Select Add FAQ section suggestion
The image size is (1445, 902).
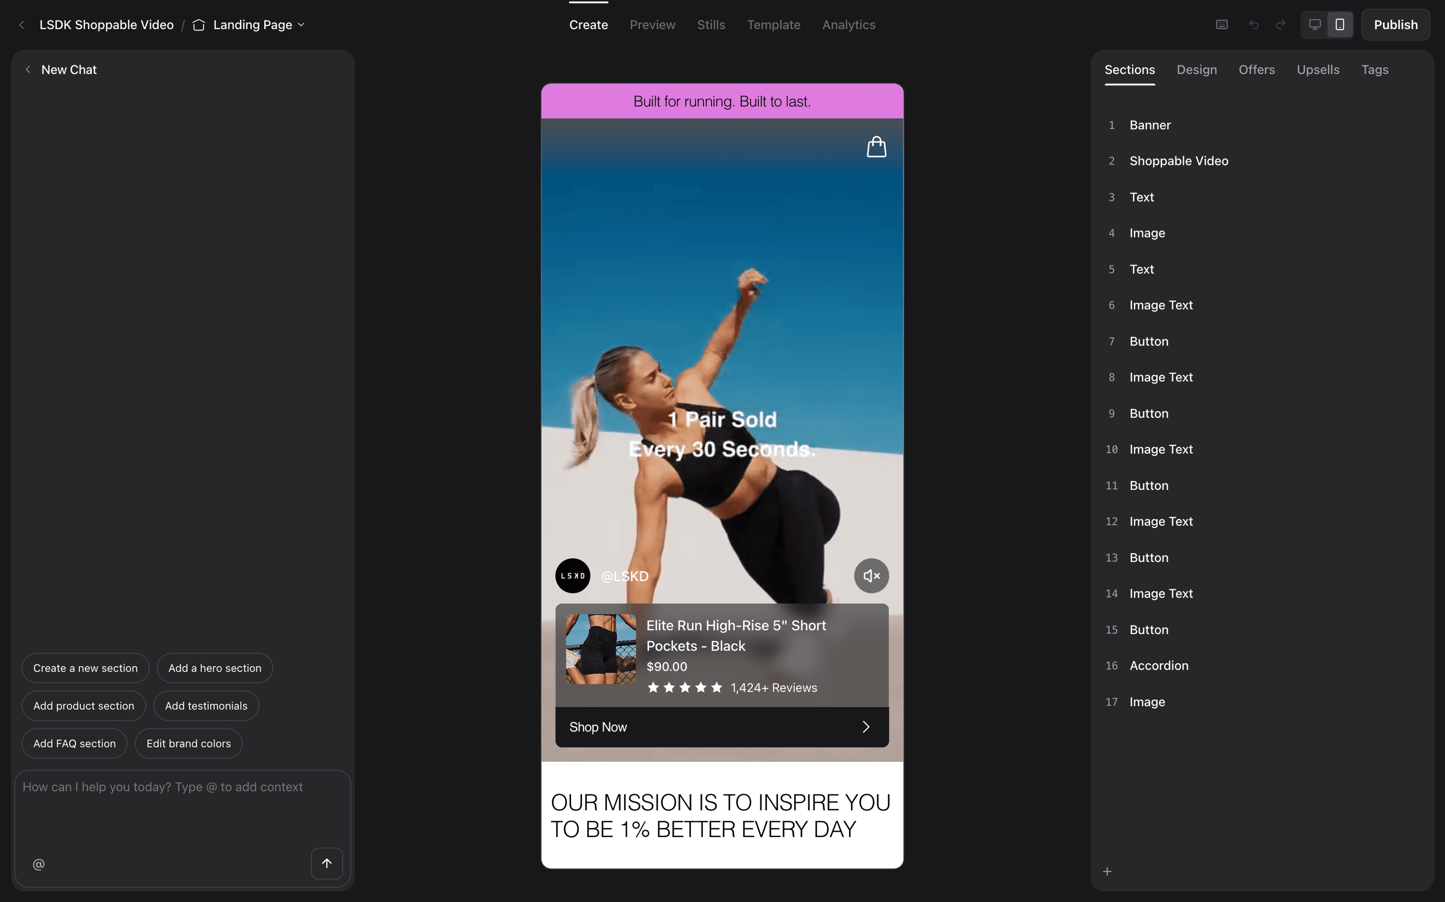click(x=74, y=743)
